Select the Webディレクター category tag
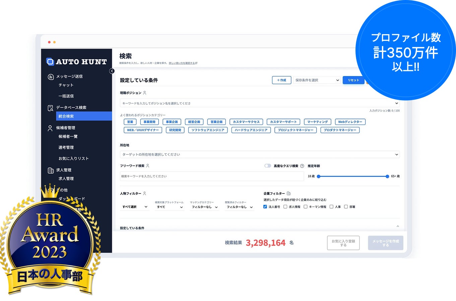Screen dimensions: 456x301 (350, 122)
